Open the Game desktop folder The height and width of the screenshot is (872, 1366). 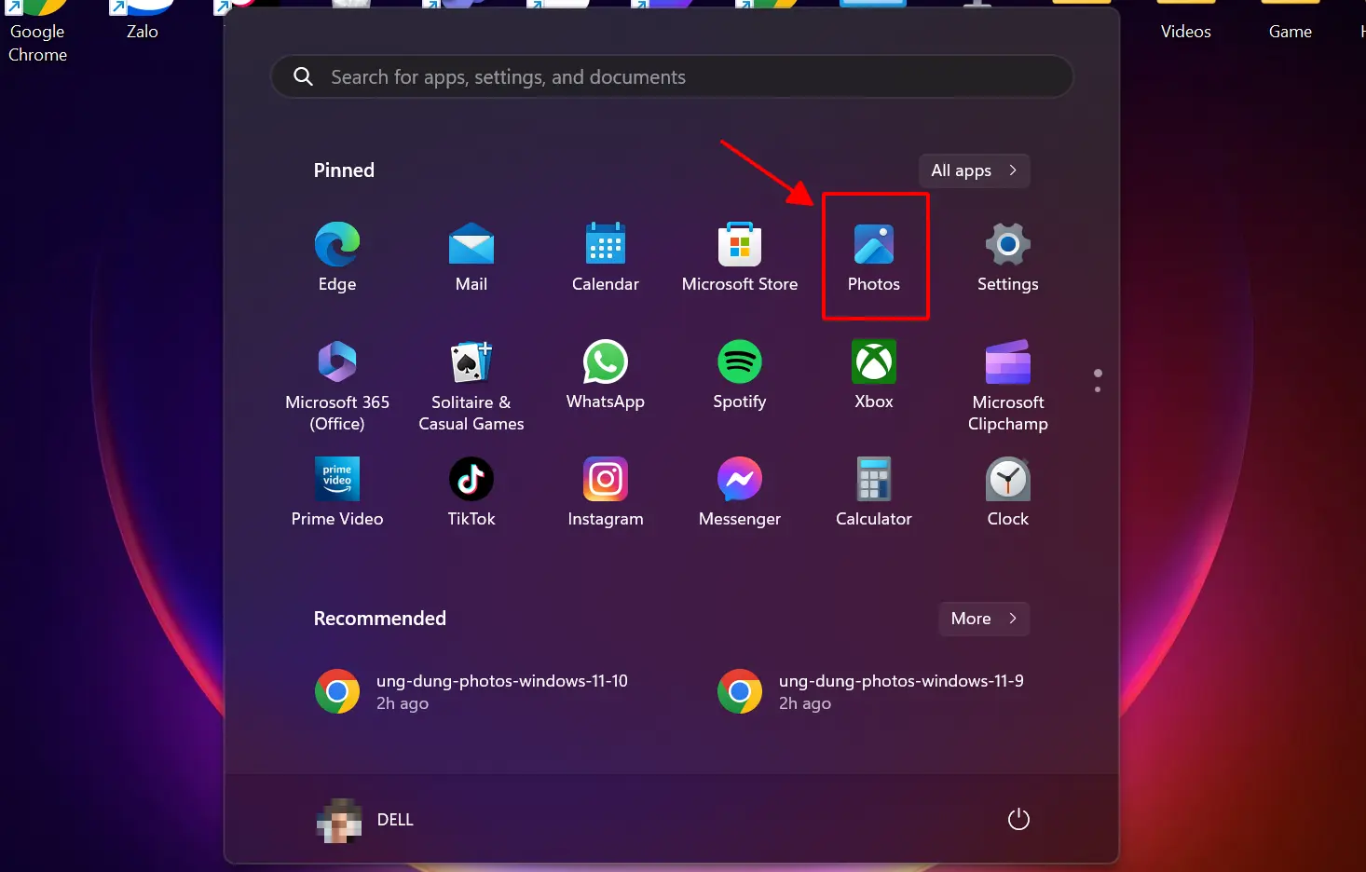pyautogui.click(x=1291, y=22)
